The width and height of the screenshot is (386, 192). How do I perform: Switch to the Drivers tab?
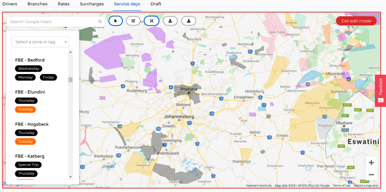coord(9,4)
